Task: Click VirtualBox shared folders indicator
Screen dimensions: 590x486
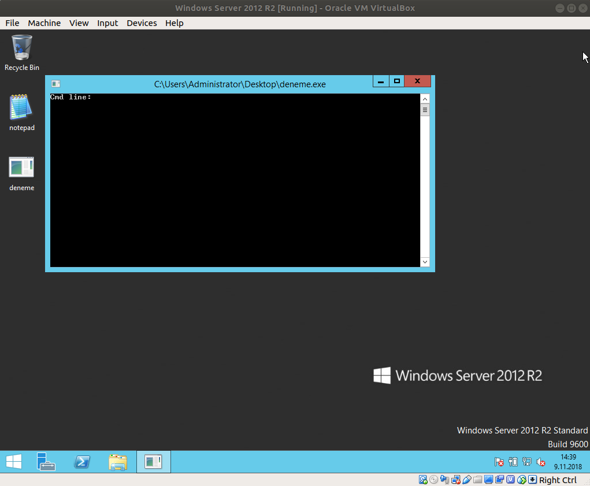Action: 478,480
